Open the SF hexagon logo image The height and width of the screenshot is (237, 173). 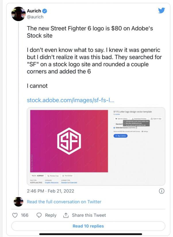tap(69, 141)
